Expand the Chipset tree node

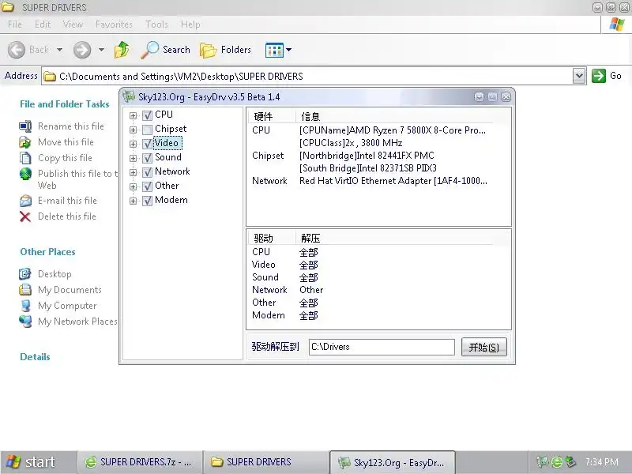coord(133,130)
